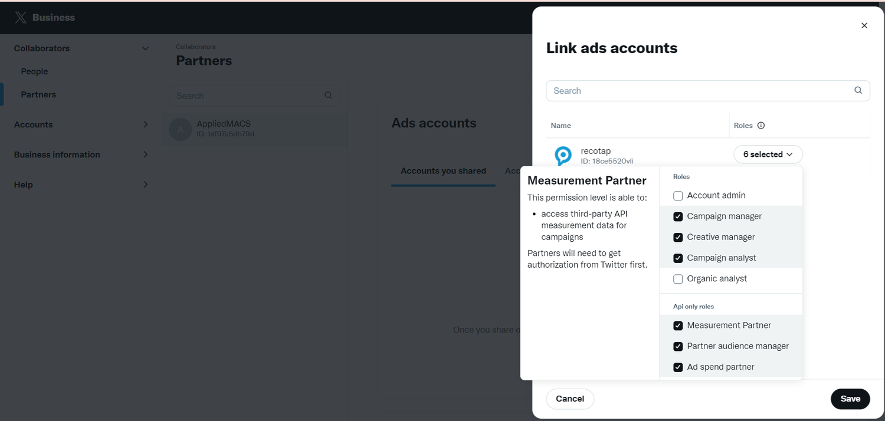Click the recotap ID 18ce5520vli text
885x421 pixels.
[x=607, y=161]
